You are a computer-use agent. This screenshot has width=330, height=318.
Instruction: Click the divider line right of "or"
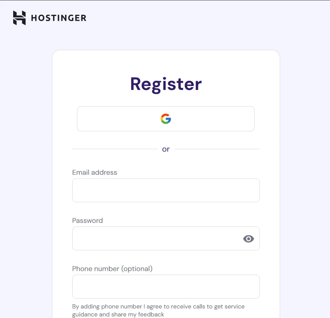point(217,149)
